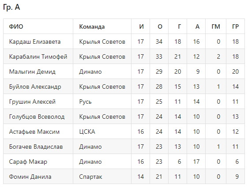The height and width of the screenshot is (188, 248).
Task: Click the ГМ column header
Action: click(x=216, y=26)
